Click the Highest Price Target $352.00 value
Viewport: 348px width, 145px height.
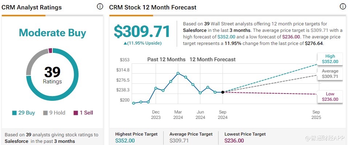[x=125, y=141]
